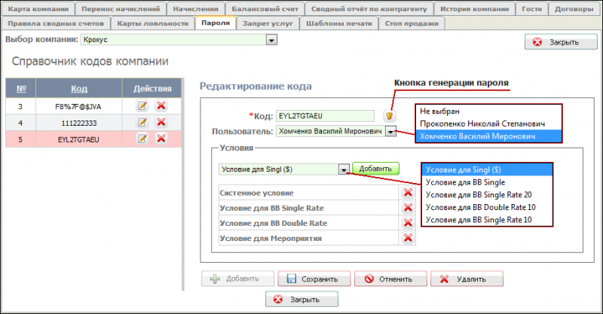Delete the EYL2TGTAEU code row

pyautogui.click(x=161, y=138)
